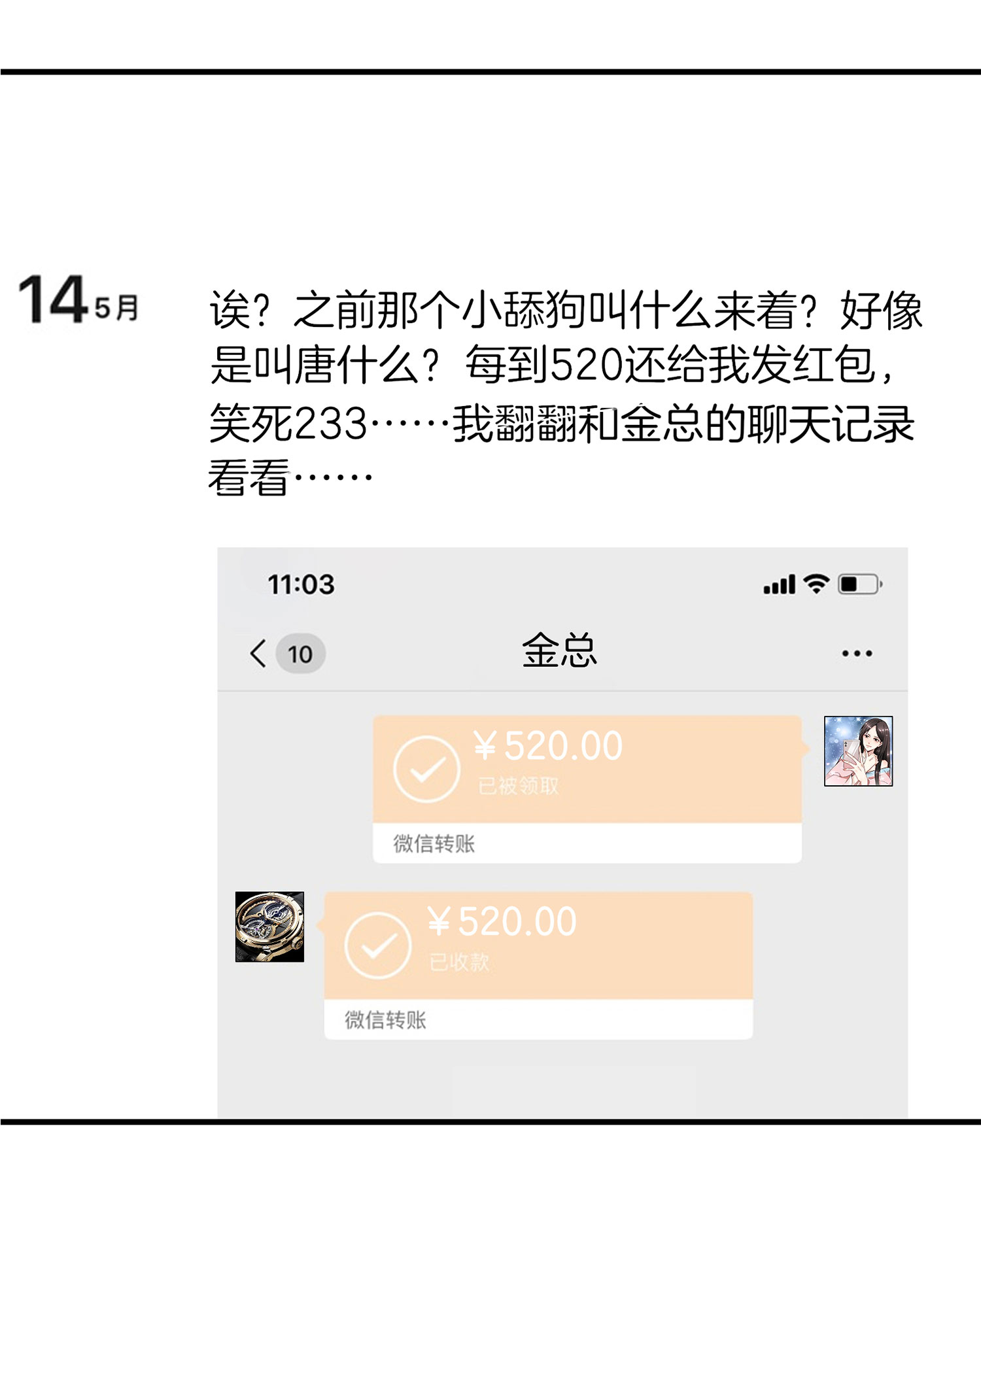Tap the Wi-Fi icon in status bar

(816, 583)
